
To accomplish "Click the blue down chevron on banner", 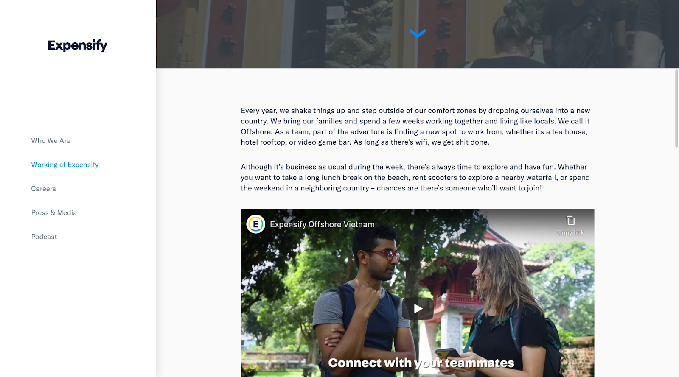I will [418, 34].
